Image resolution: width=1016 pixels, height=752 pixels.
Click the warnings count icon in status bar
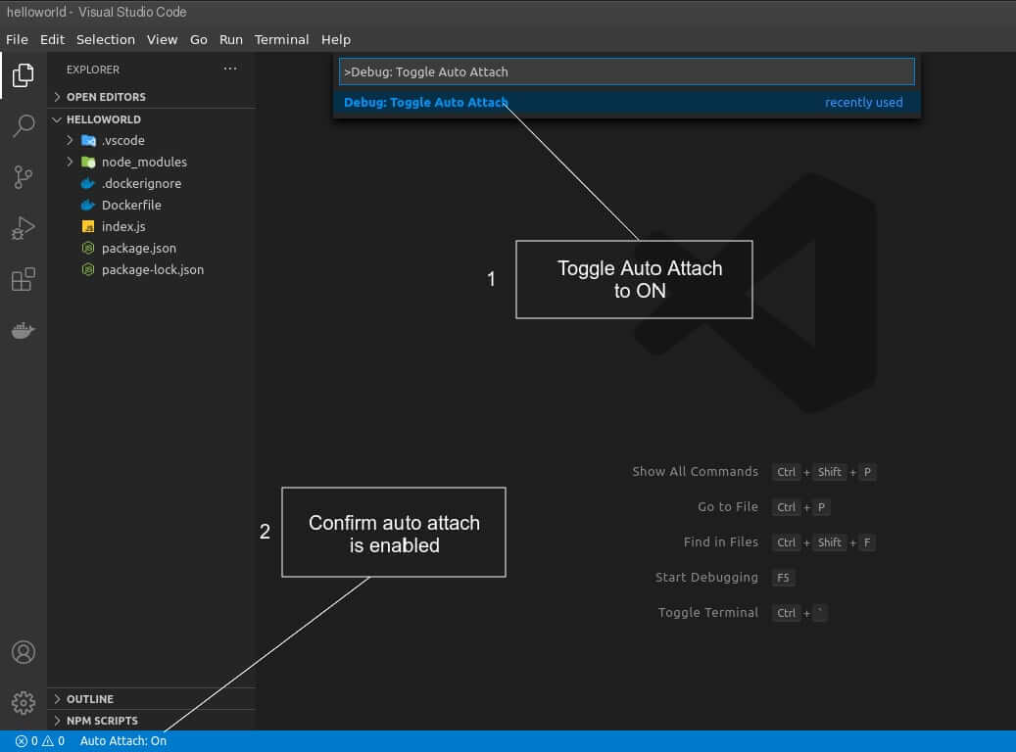[48, 741]
